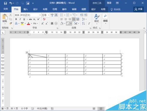Apply bullet list formatting
Image resolution: width=147 pixels, height=111 pixels.
tap(61, 15)
